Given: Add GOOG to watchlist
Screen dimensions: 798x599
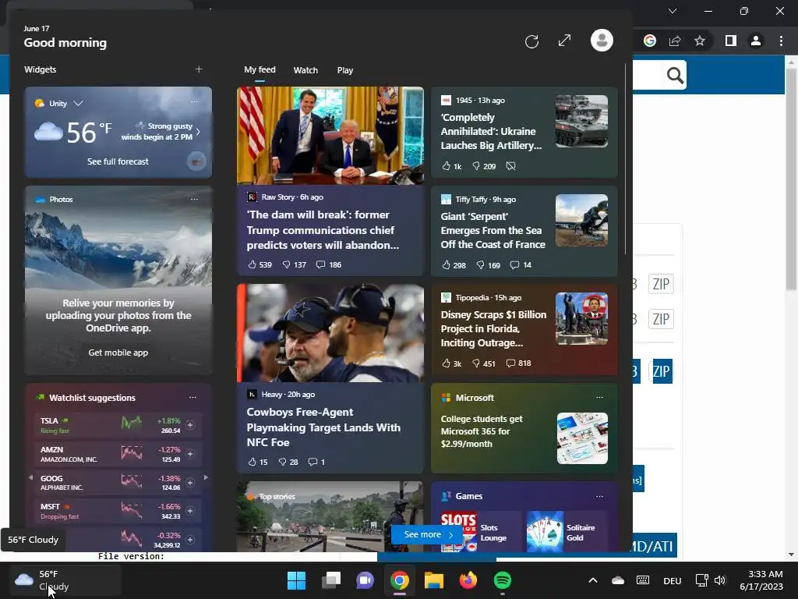Looking at the screenshot, I should tap(190, 482).
